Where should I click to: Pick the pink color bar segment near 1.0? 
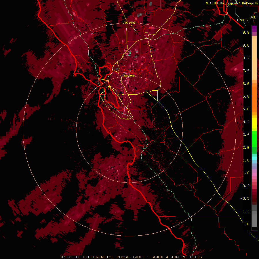tap(254, 174)
